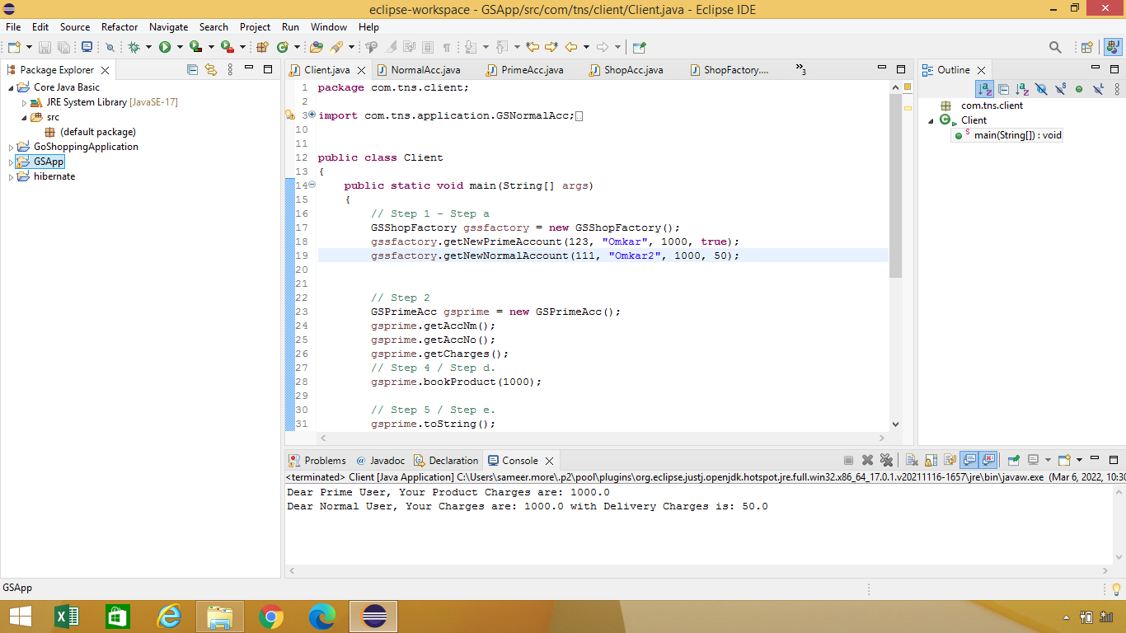Toggle Hide Fields in Outline toolbar
The height and width of the screenshot is (633, 1126).
pos(1041,89)
